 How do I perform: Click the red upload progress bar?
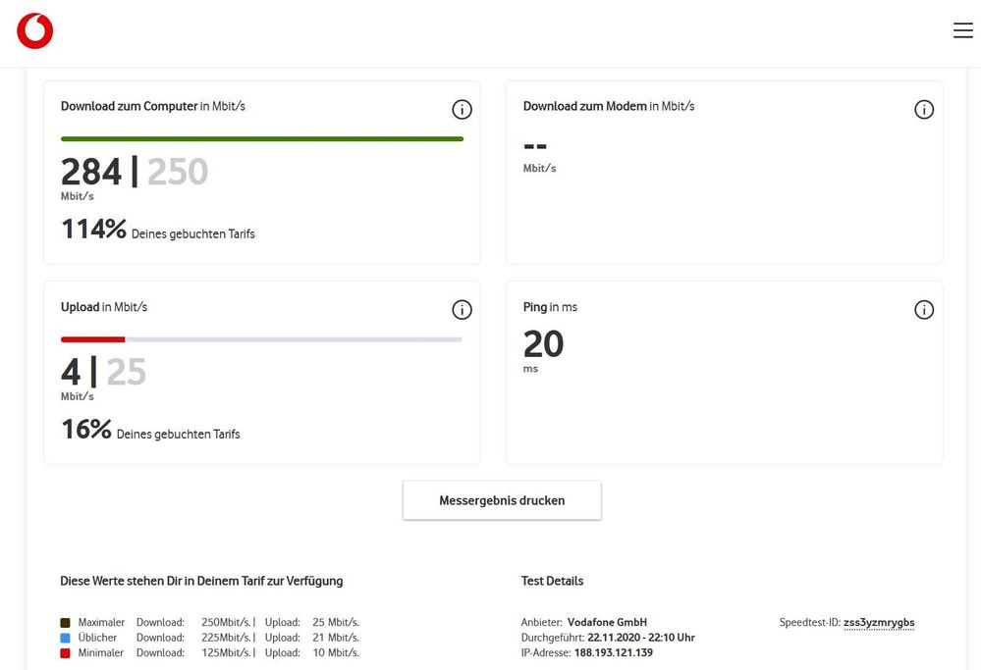click(x=93, y=338)
